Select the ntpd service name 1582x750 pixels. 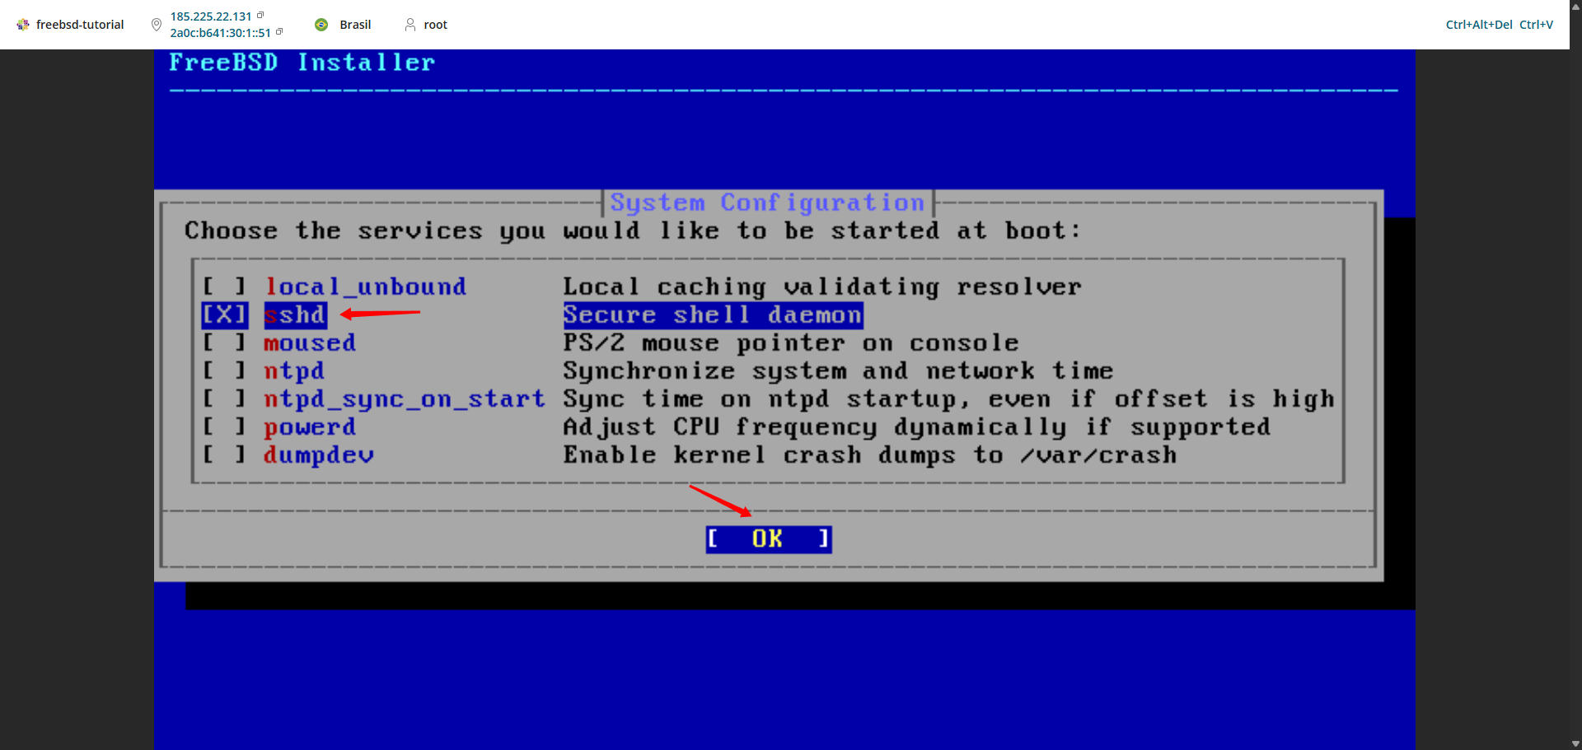(294, 370)
